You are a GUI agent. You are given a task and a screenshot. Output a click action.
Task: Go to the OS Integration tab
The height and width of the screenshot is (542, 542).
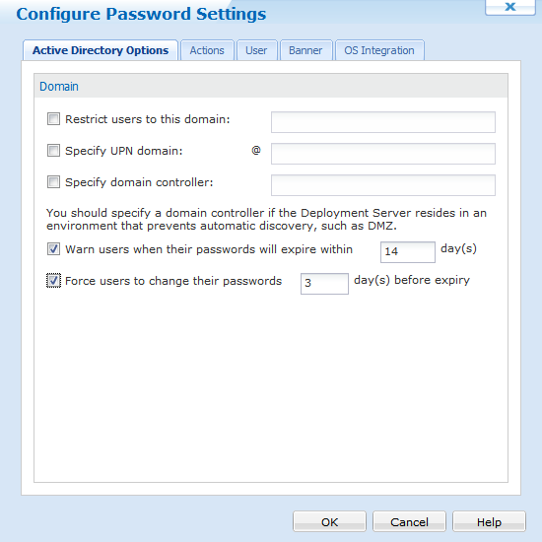pos(379,50)
